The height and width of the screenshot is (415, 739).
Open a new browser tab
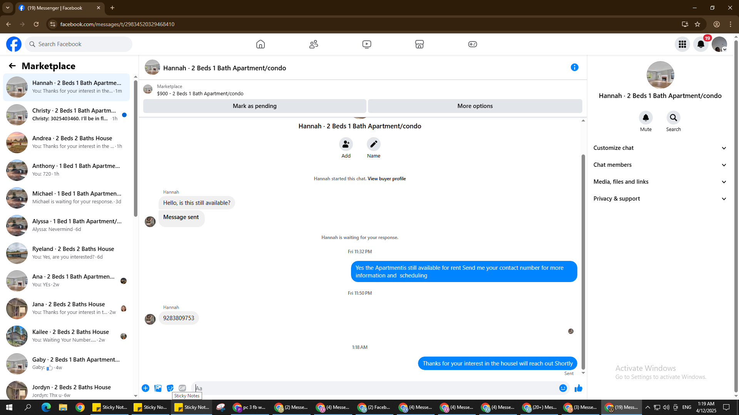112,8
